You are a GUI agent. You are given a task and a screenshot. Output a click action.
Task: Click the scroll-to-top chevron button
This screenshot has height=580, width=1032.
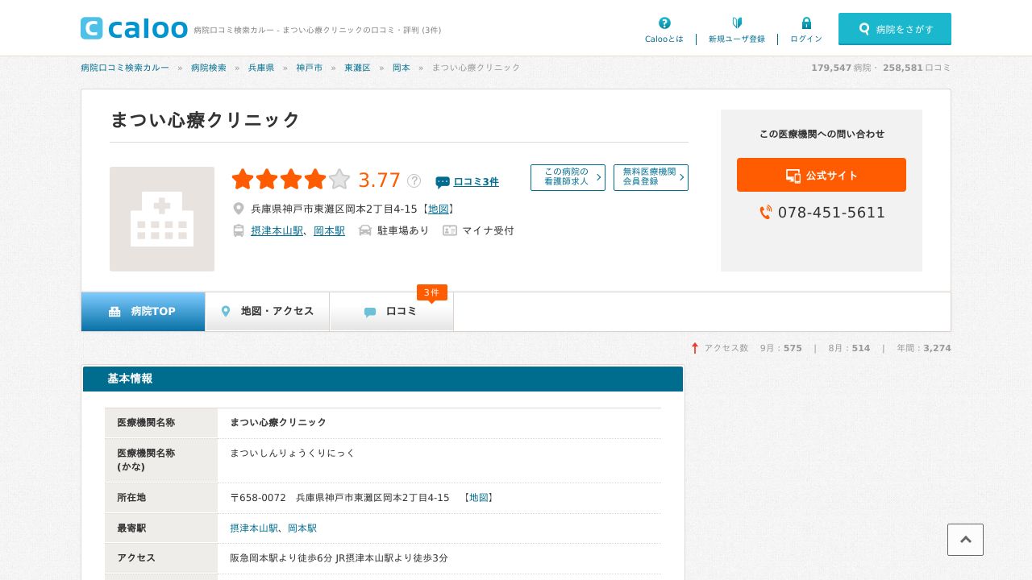[x=965, y=540]
